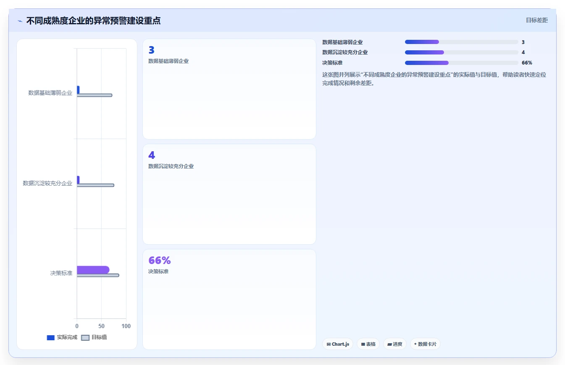Click the 数据基础薄弱企业 card label
The width and height of the screenshot is (565, 365).
(x=168, y=61)
